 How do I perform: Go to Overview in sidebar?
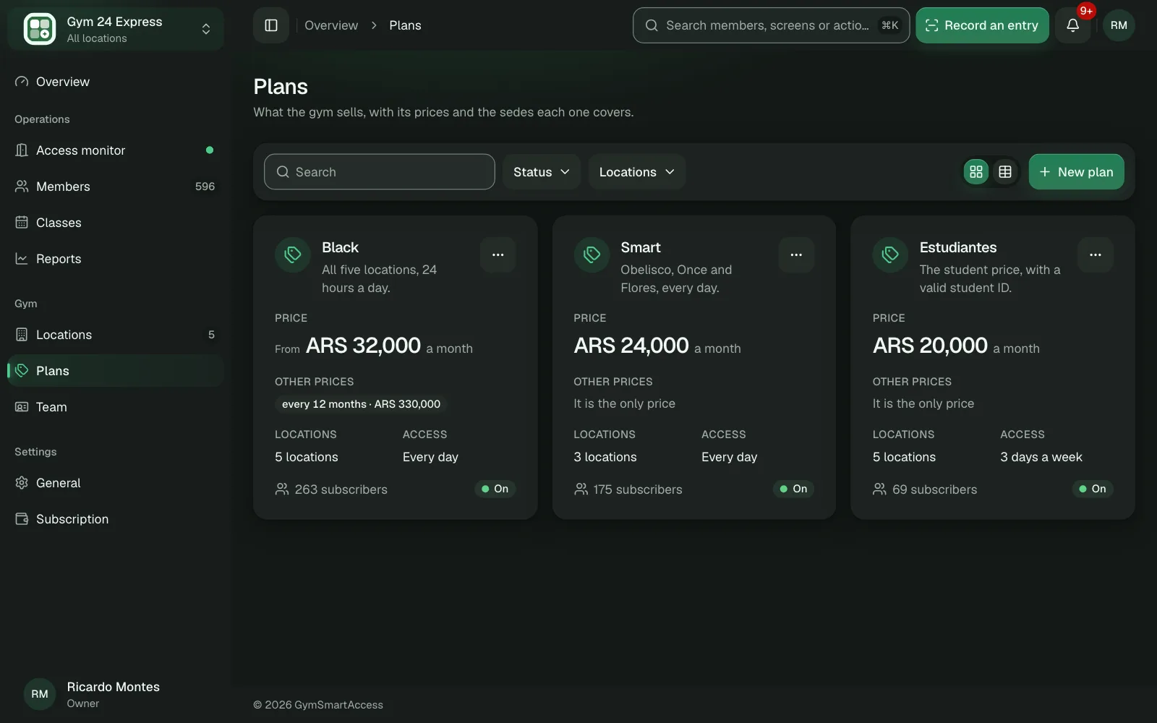tap(116, 82)
